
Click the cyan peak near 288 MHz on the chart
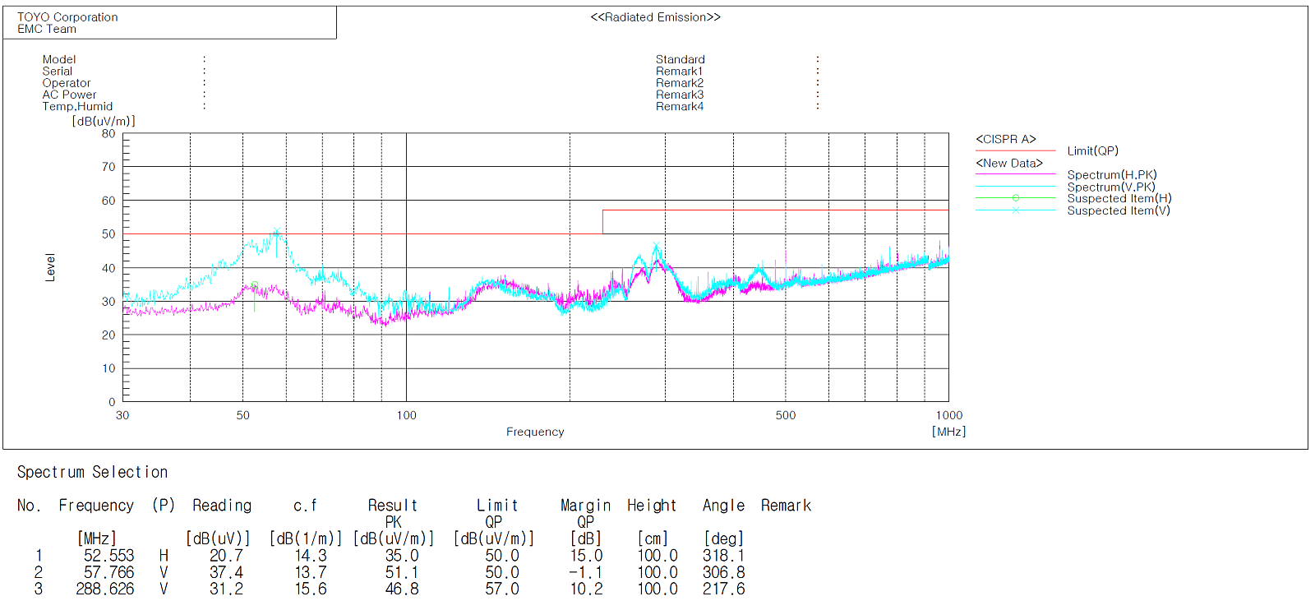click(656, 246)
